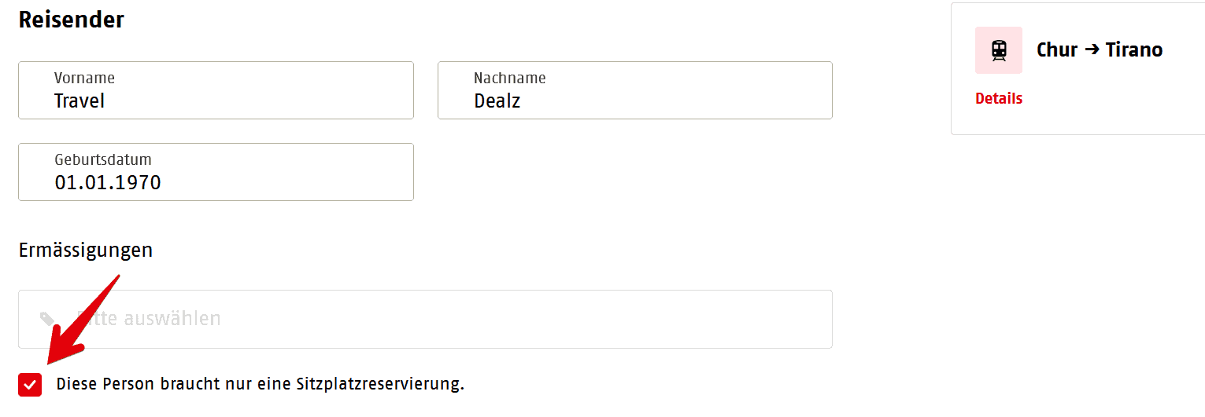Image resolution: width=1205 pixels, height=417 pixels.
Task: Focus the Nachname input field
Action: coord(634,90)
